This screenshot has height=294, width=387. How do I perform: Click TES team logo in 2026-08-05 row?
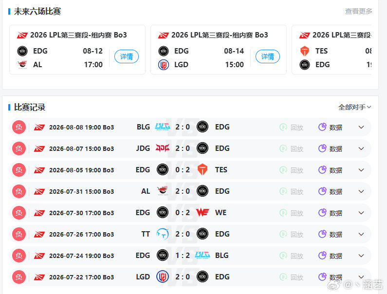point(203,169)
